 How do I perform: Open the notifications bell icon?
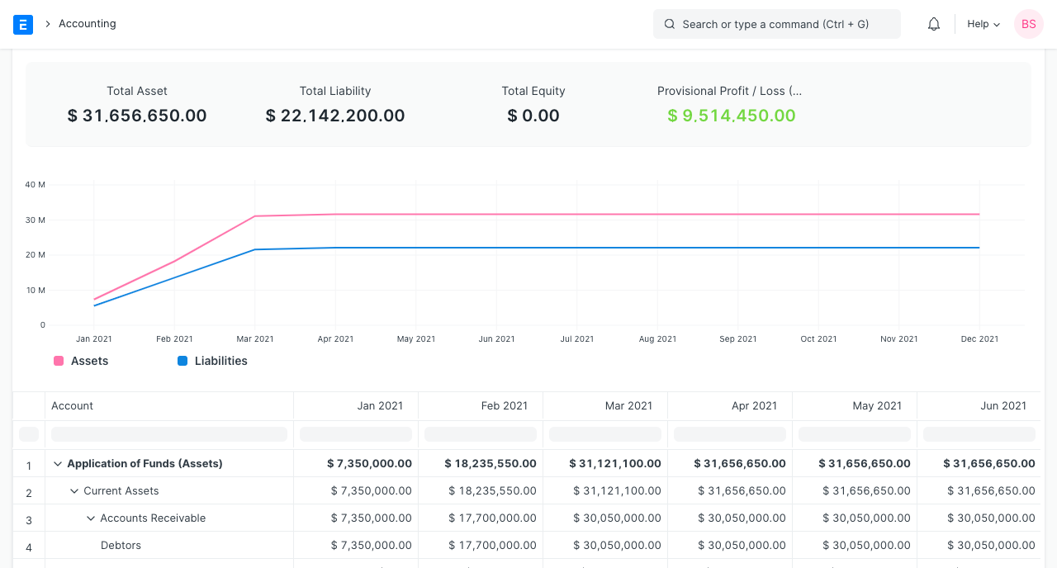click(934, 24)
